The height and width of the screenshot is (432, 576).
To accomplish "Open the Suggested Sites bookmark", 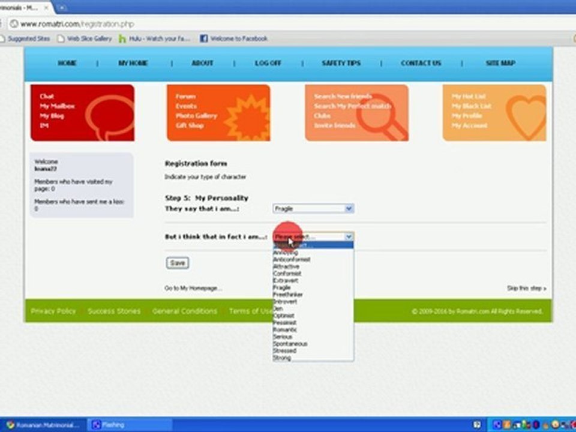I will [25, 38].
